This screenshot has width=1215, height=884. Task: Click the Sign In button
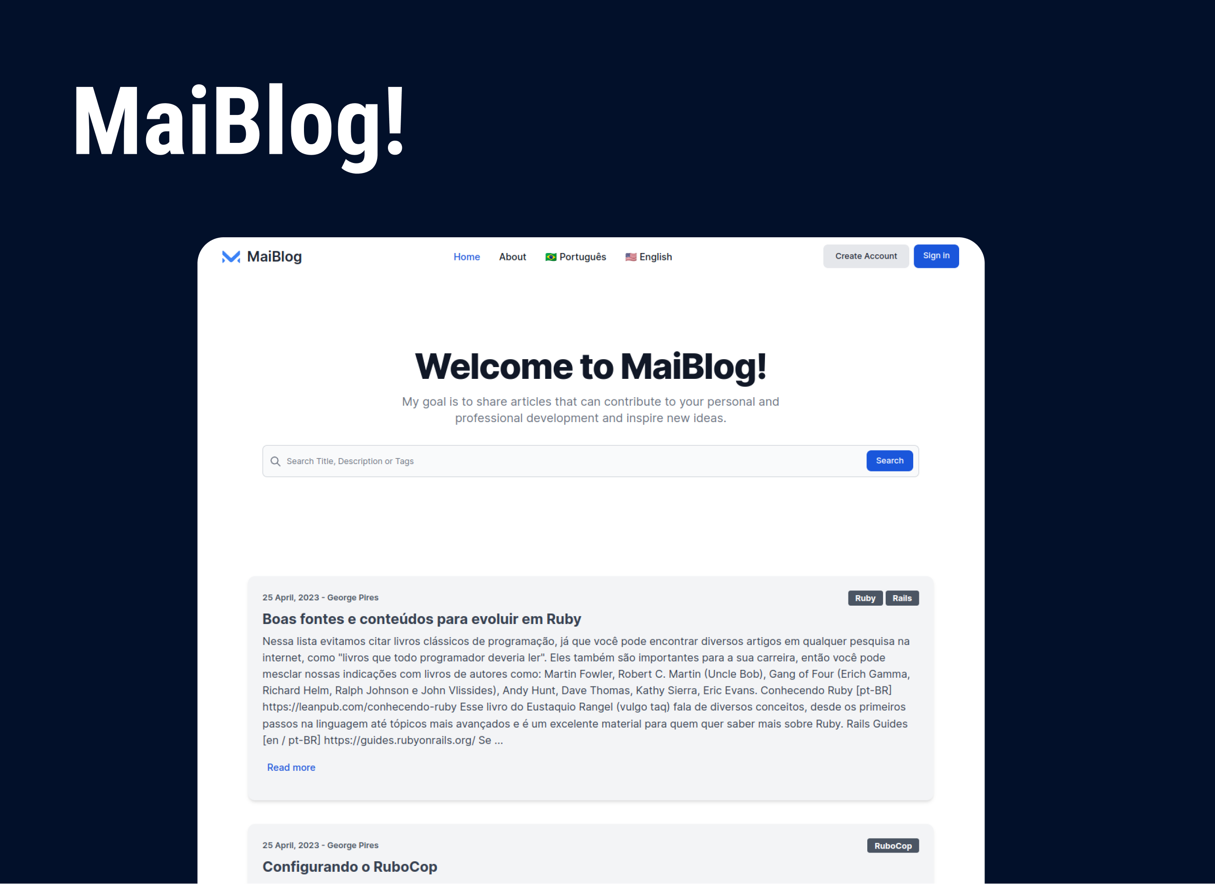[x=936, y=255]
